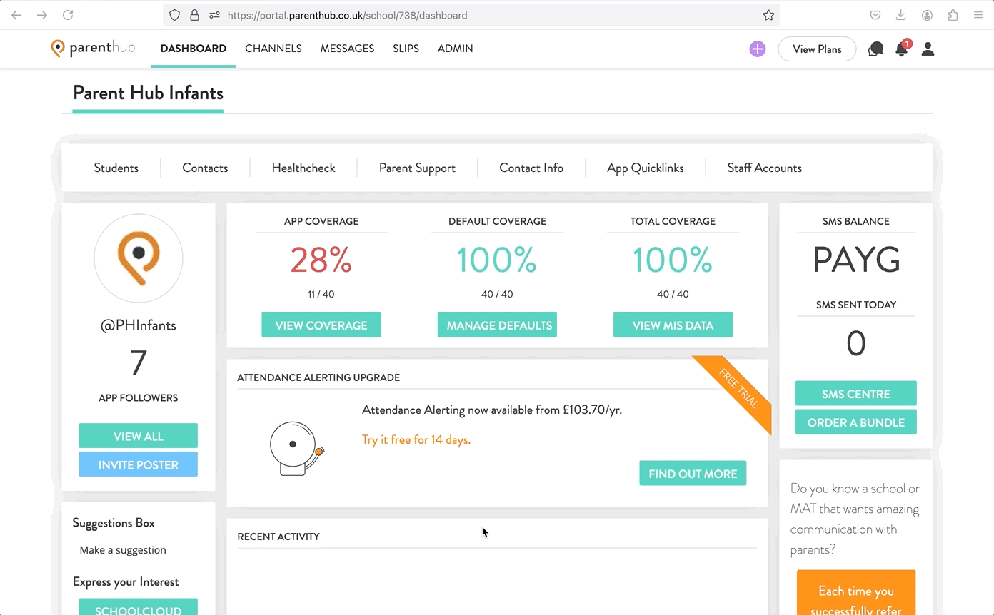Click the @PHInfants handle text
This screenshot has width=994, height=615.
tap(139, 325)
